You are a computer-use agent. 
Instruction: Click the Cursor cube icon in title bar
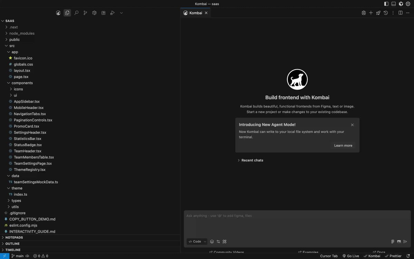coord(401,4)
